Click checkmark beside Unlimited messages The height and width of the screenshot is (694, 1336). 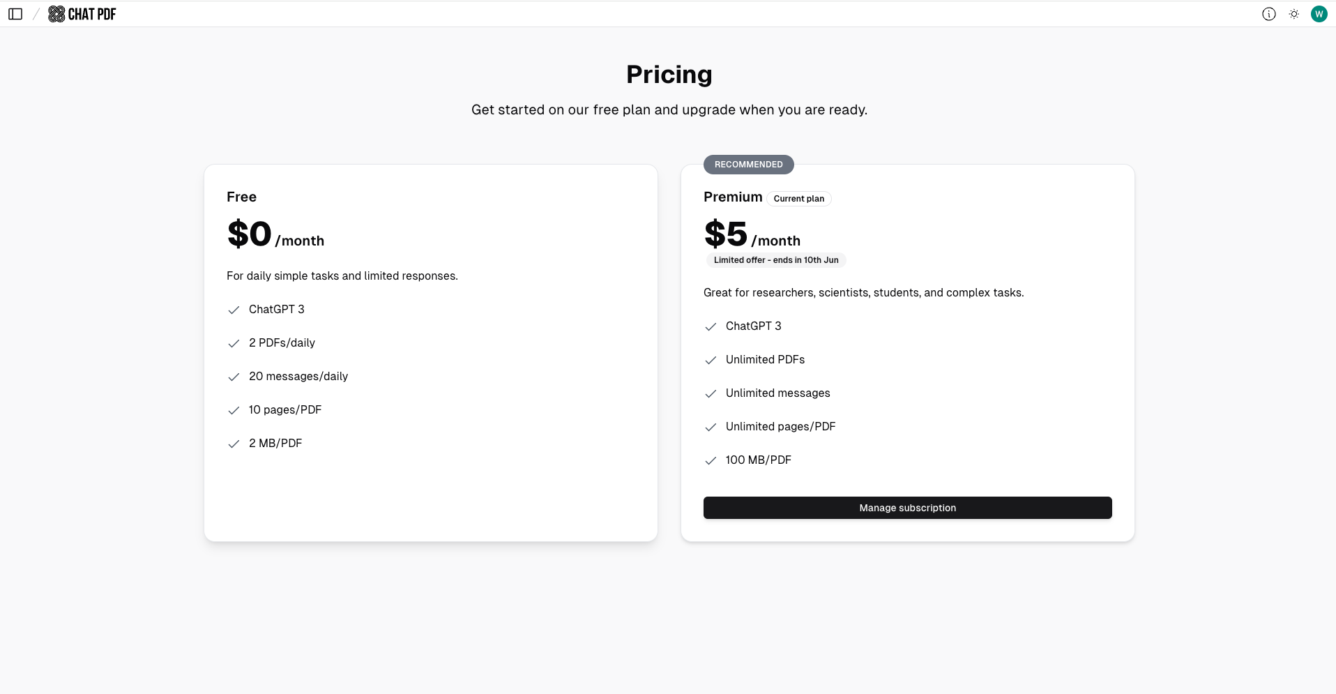coord(711,394)
